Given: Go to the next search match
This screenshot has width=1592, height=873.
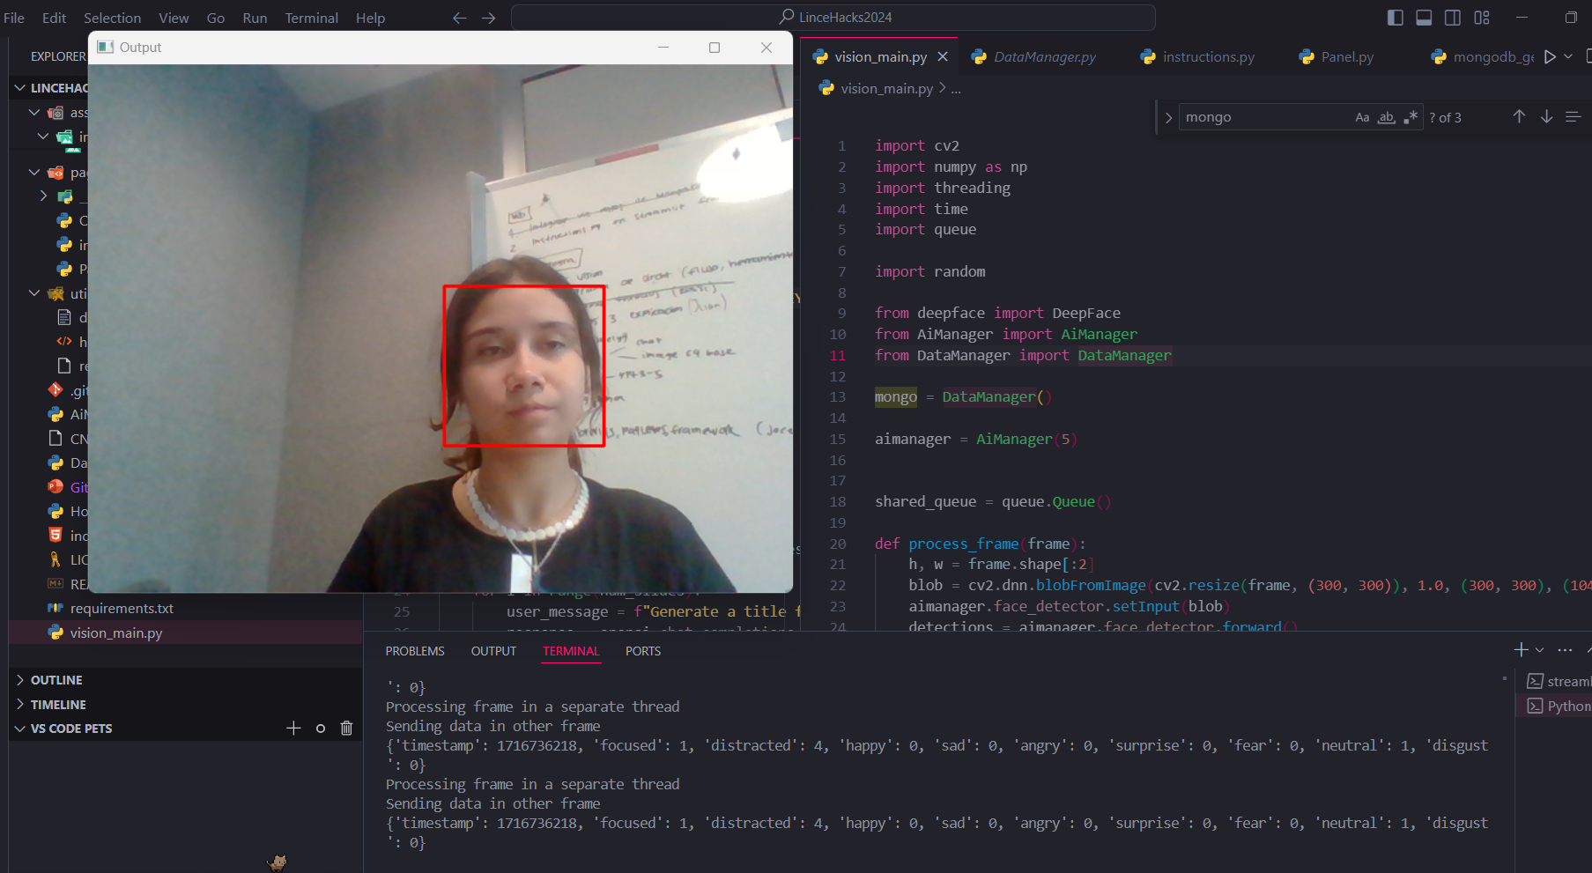Looking at the screenshot, I should pos(1546,116).
